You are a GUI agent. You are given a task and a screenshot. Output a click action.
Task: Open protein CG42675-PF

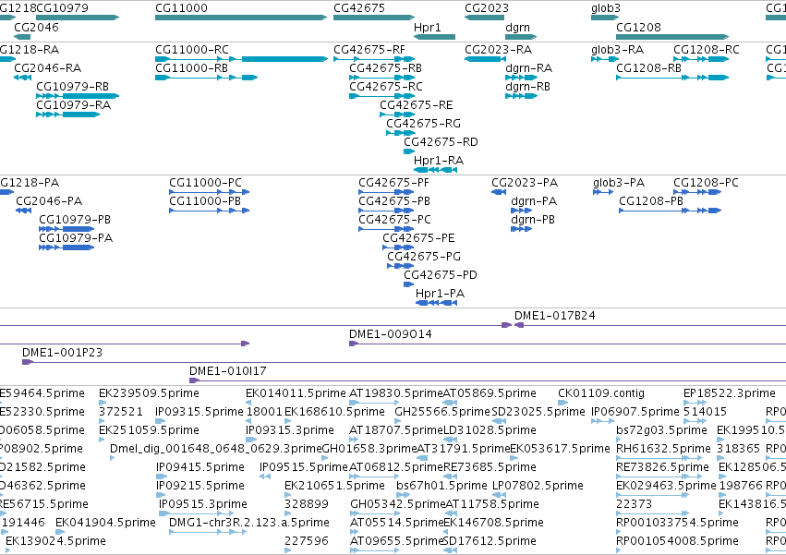(x=393, y=183)
